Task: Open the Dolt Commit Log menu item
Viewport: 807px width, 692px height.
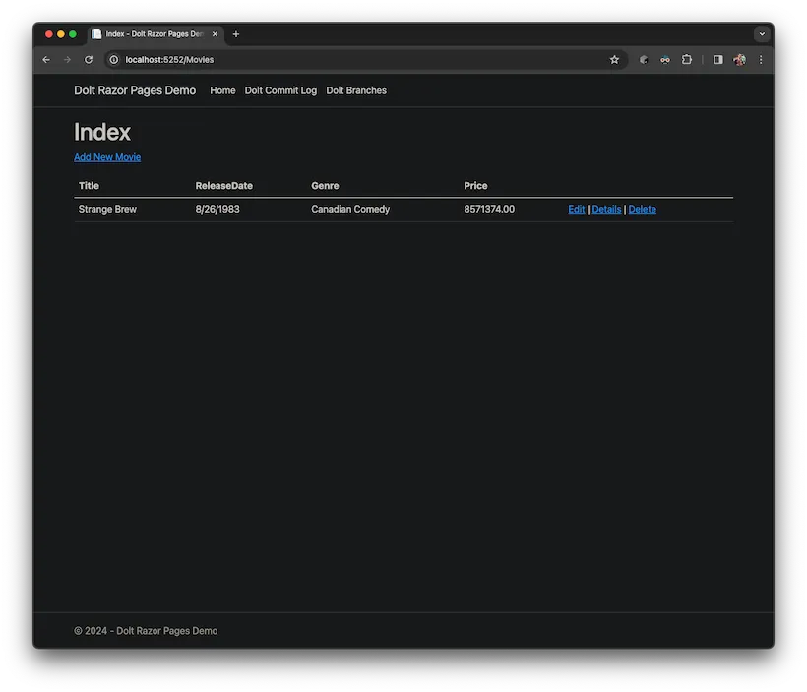Action: (x=280, y=90)
